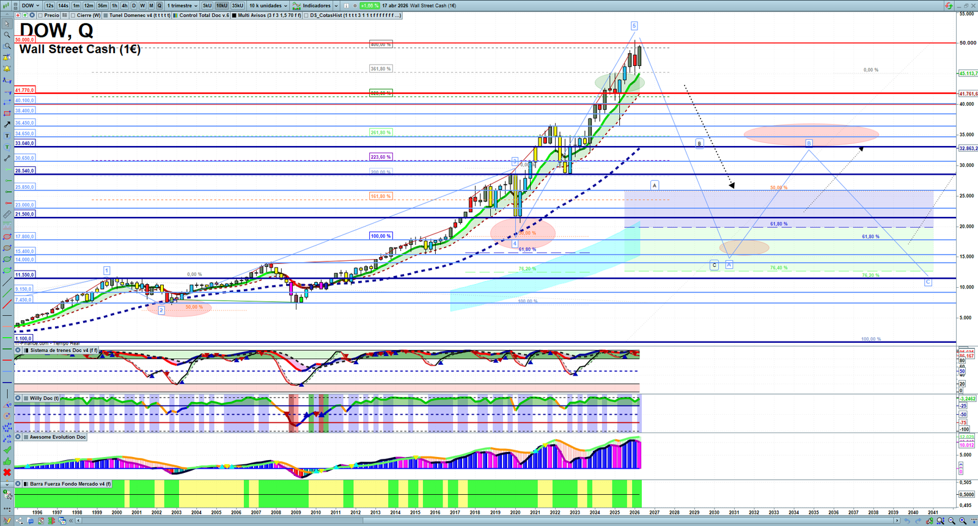This screenshot has height=526, width=978.
Task: Open the DOW symbol dropdown
Action: [x=31, y=5]
